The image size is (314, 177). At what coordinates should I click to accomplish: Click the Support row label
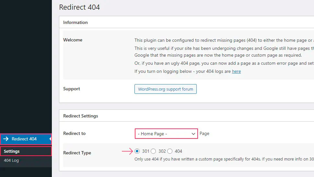click(x=72, y=89)
